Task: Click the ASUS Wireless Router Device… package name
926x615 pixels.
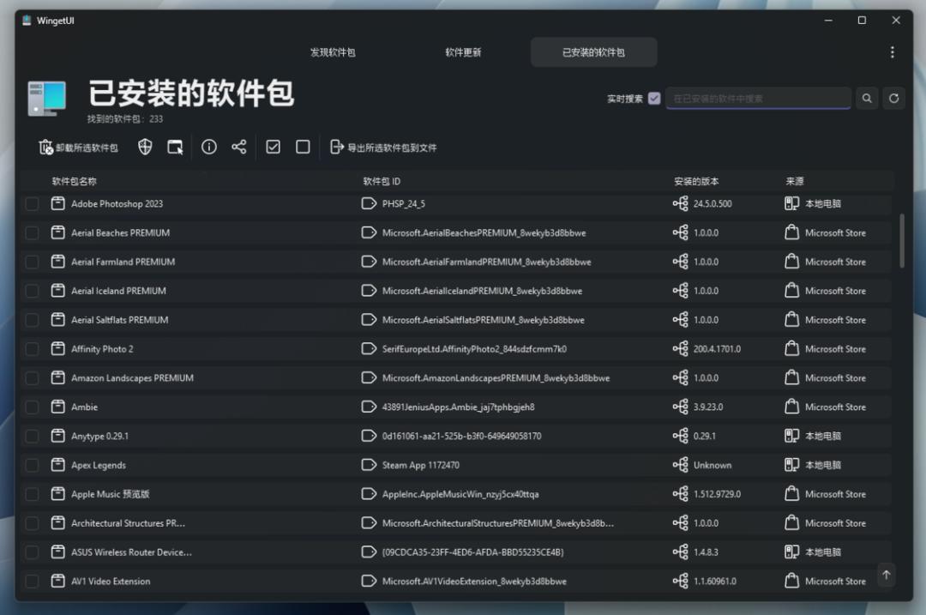Action: click(132, 552)
